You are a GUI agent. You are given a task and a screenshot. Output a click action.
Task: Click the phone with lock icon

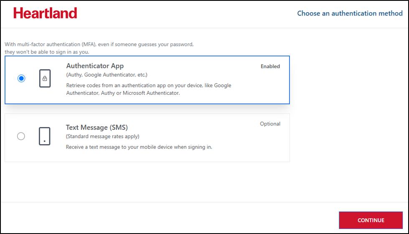(x=45, y=78)
